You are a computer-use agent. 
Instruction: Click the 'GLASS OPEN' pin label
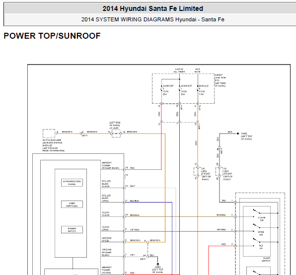click(x=105, y=228)
